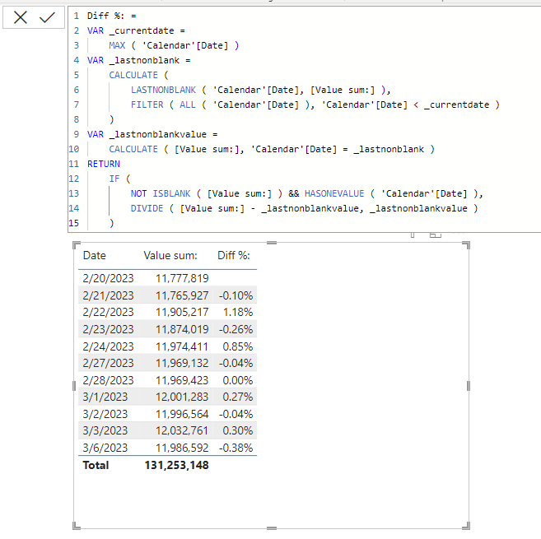
Task: Click the CALCULATE keyword on line 5
Action: [x=133, y=75]
